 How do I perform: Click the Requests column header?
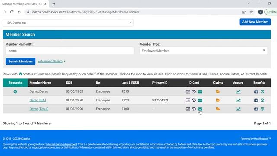click(x=16, y=83)
